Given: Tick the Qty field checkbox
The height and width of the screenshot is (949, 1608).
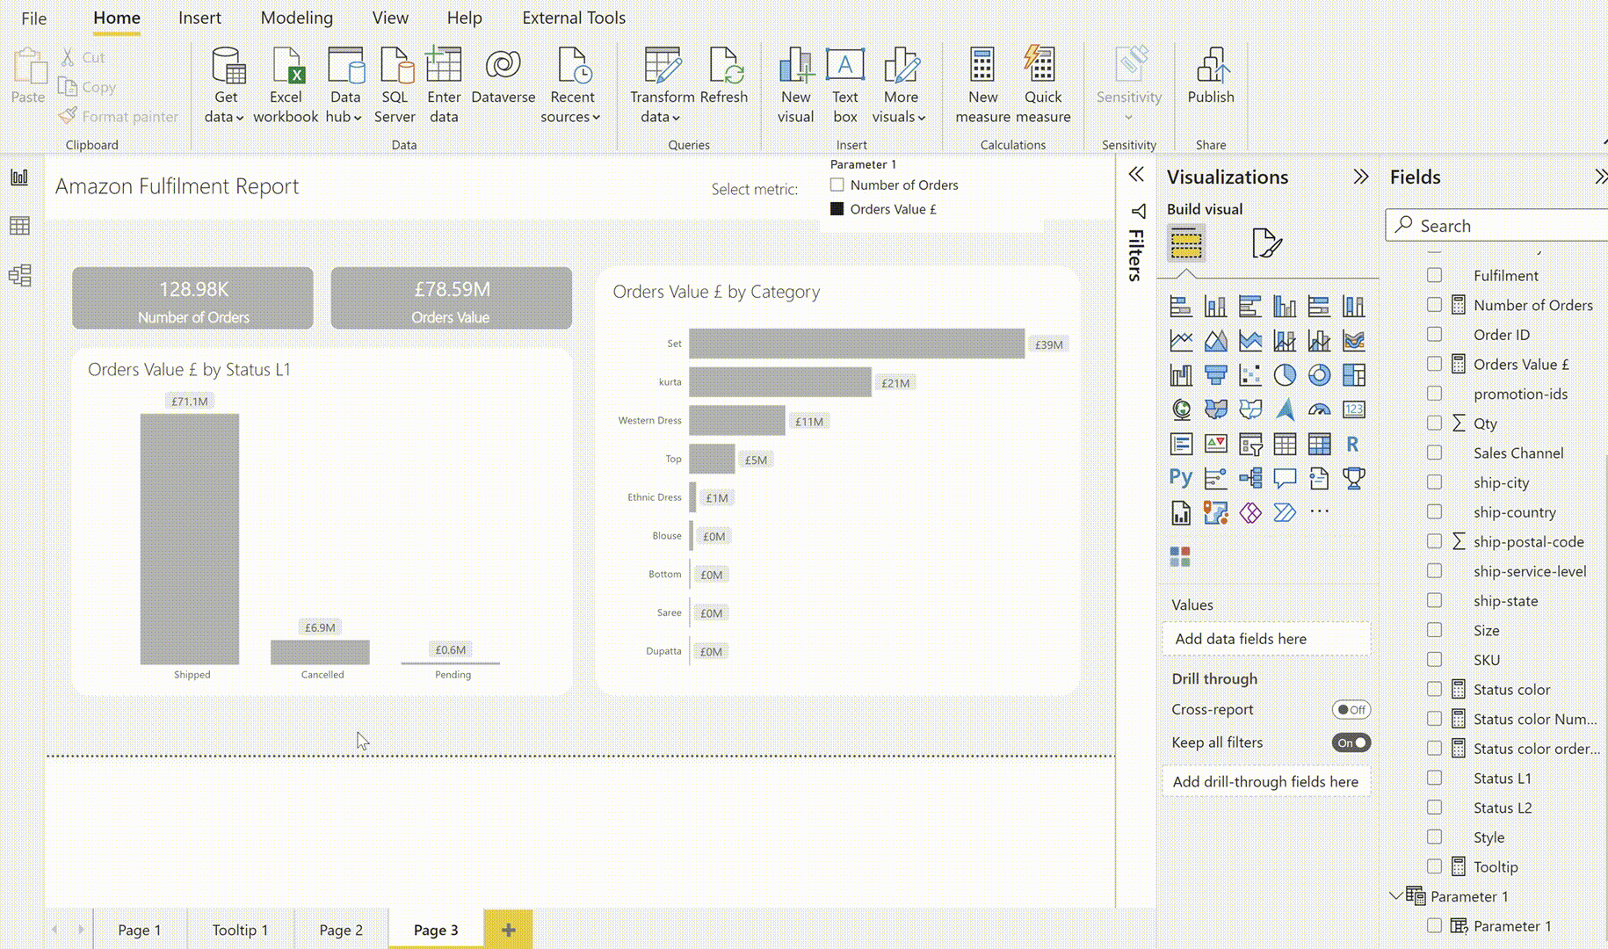Looking at the screenshot, I should point(1434,423).
